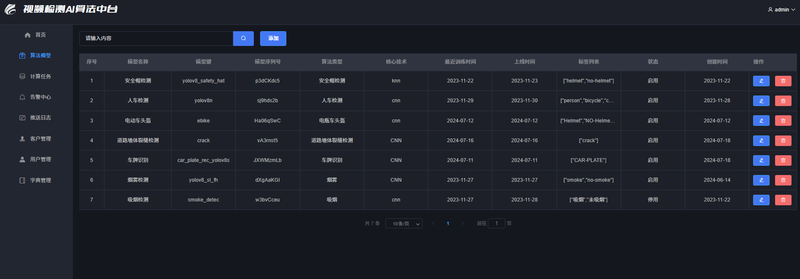Click the p3dCKdc5 serial number cell
Screen dimensions: 800x279
pos(267,81)
